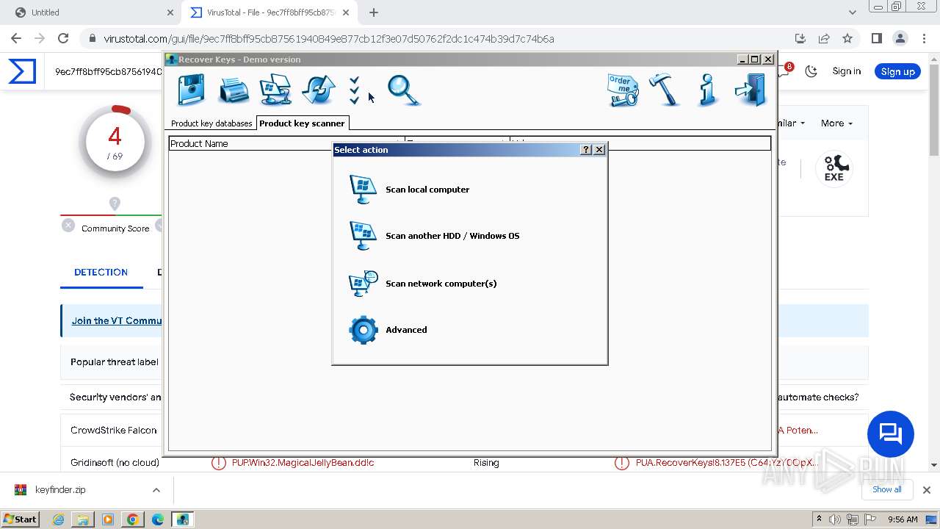Click the Order me key tag icon
Screen dimensions: 940x529
click(x=623, y=90)
